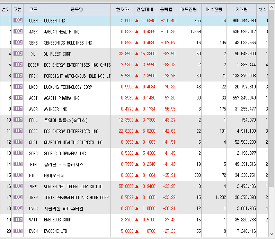Image resolution: width=275 pixels, height=239 pixels.
Task: Click up-arrow icon in EVGN row
Action: pos(137,231)
